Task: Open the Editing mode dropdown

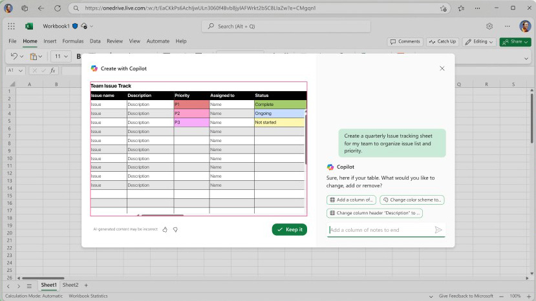Action: [x=479, y=42]
